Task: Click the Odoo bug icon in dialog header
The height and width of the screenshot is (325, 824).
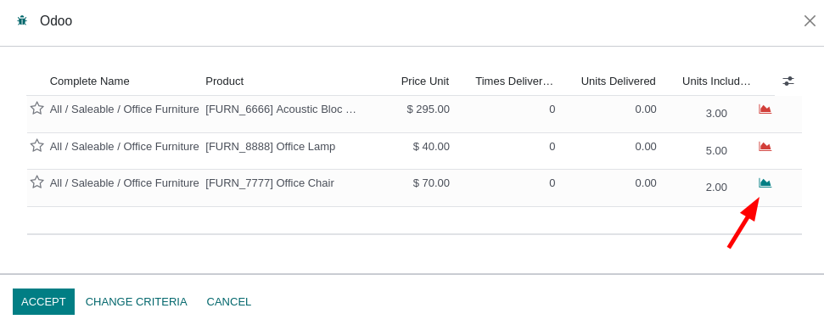Action: click(22, 20)
